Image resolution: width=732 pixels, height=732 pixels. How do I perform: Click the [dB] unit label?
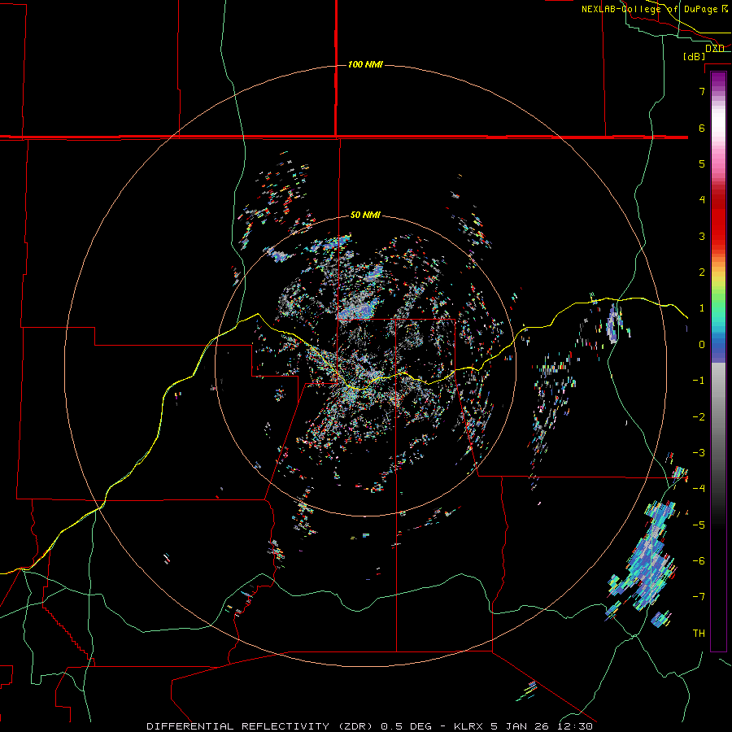pos(695,56)
